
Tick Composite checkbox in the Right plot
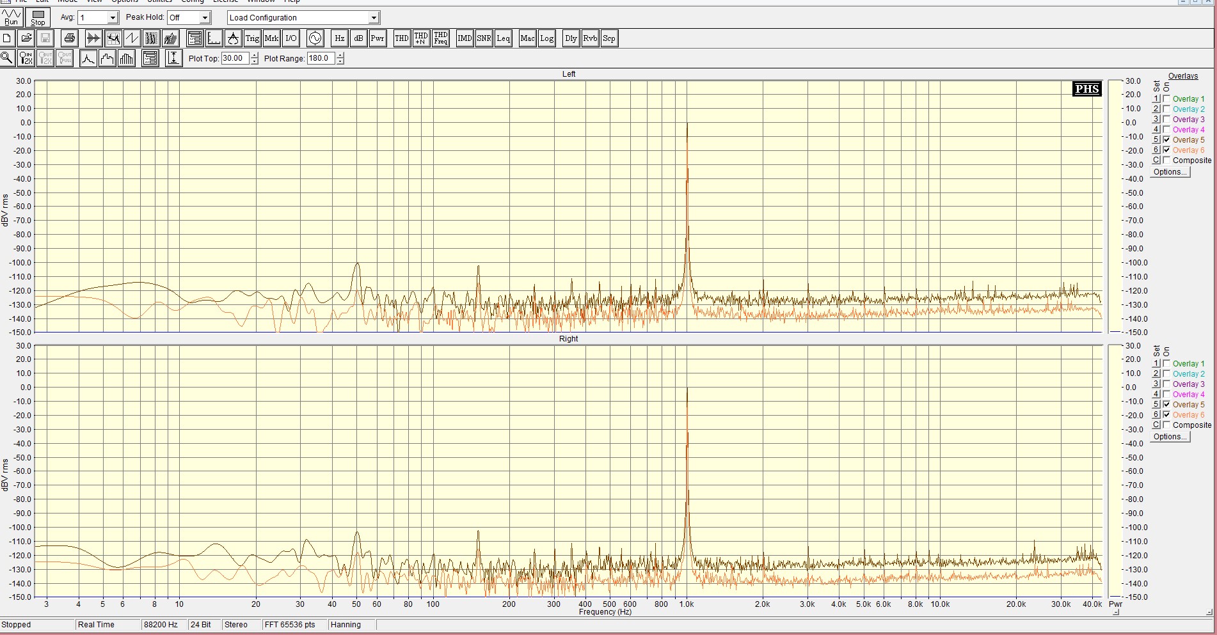click(1167, 425)
